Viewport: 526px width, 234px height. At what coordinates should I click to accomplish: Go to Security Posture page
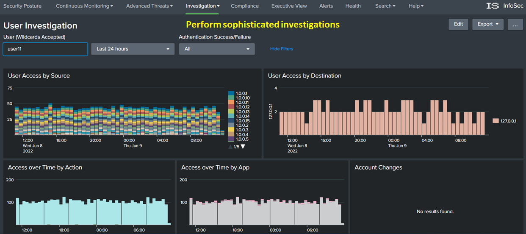pos(22,6)
